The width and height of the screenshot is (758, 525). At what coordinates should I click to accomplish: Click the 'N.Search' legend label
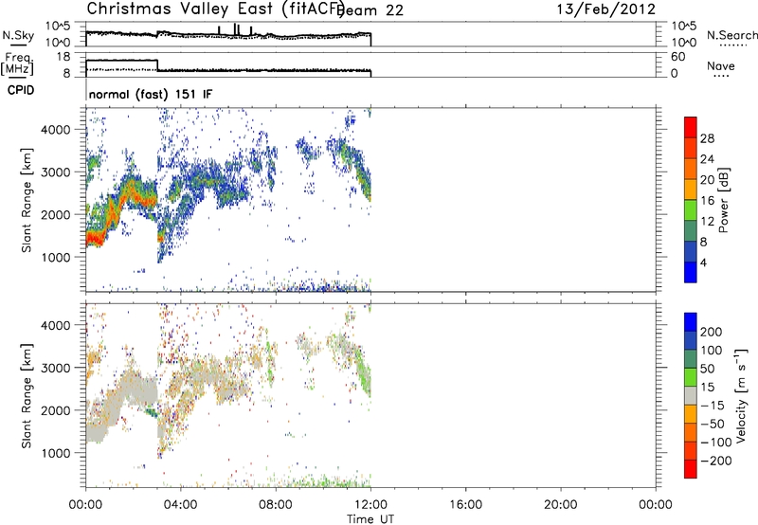(731, 35)
